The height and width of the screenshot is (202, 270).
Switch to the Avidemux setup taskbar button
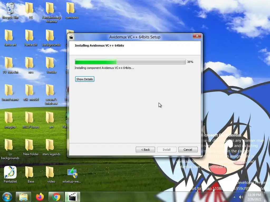tap(73, 197)
